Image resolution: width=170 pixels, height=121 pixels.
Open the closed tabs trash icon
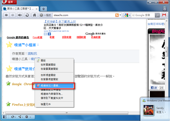coord(165,9)
